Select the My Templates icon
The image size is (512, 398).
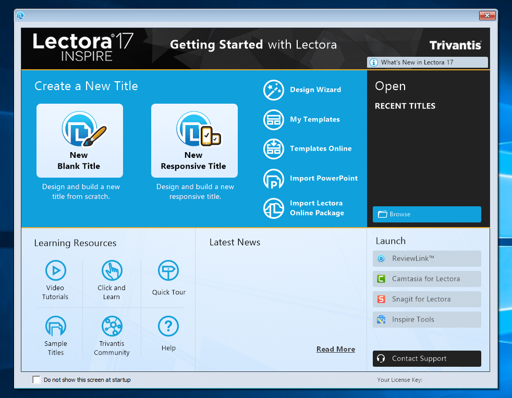274,120
